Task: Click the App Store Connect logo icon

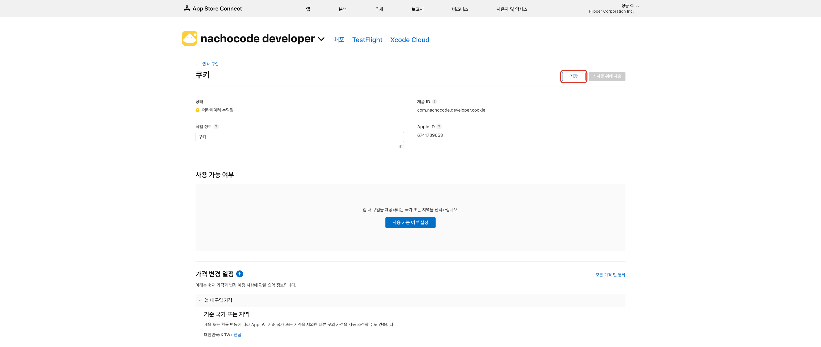Action: pos(187,8)
